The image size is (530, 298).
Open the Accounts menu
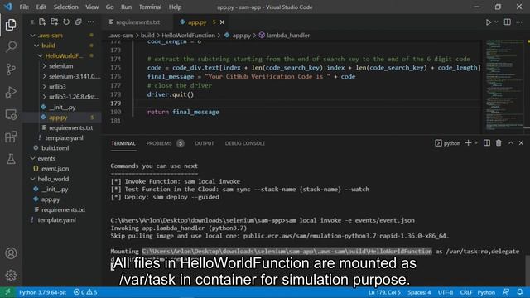(11, 253)
